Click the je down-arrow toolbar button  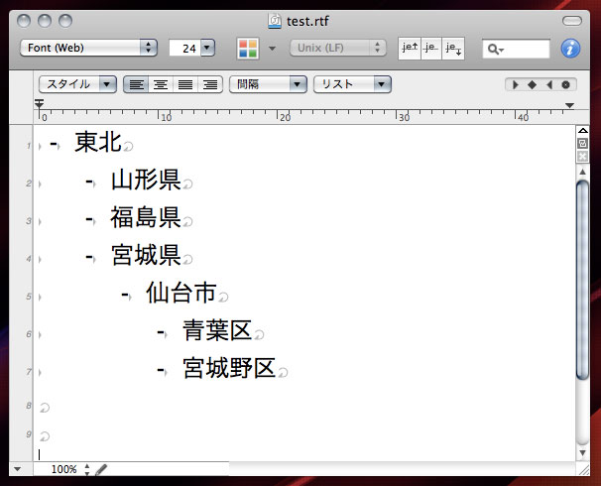click(453, 49)
